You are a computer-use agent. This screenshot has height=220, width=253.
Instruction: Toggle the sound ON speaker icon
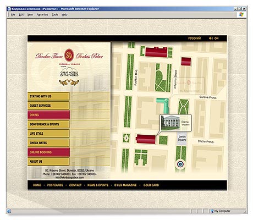(x=211, y=38)
